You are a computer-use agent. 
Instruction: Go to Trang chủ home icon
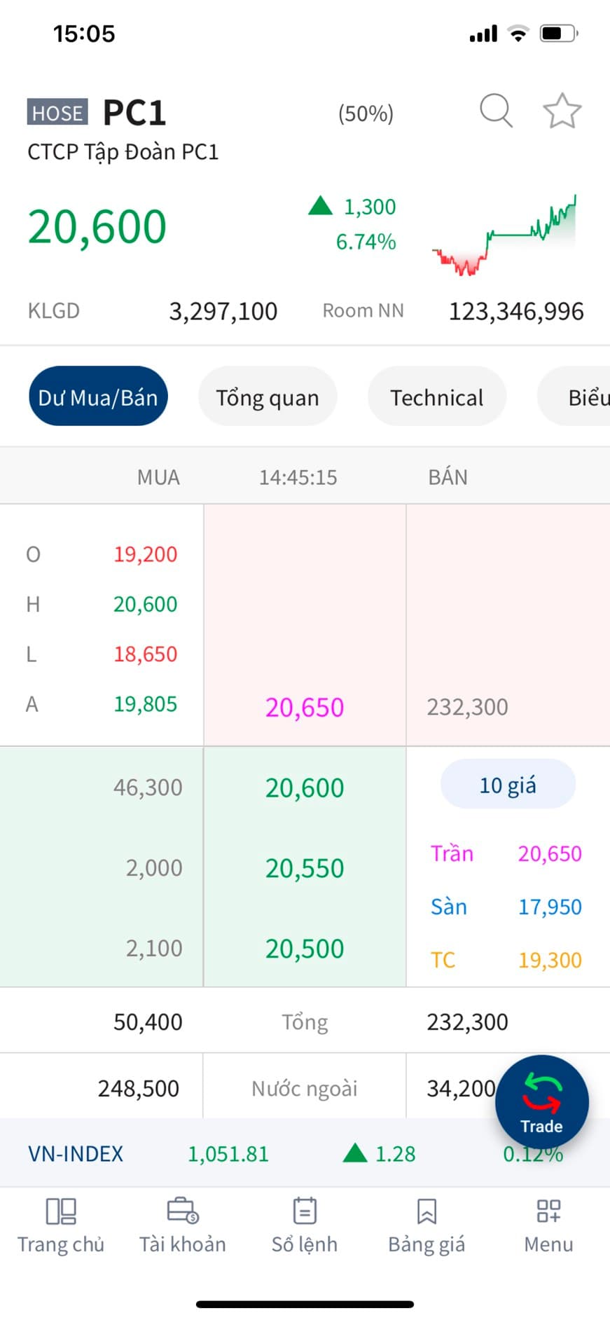[x=61, y=1223]
